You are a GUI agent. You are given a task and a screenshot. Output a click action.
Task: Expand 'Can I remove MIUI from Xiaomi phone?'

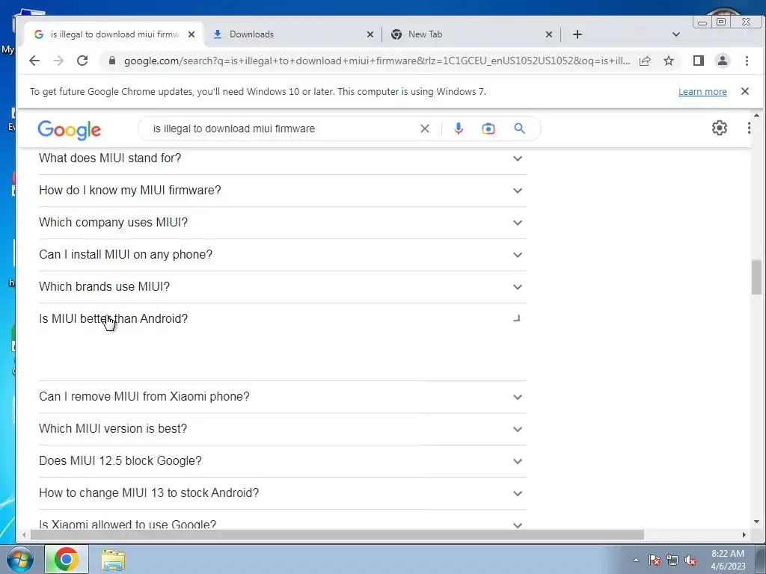tap(282, 397)
